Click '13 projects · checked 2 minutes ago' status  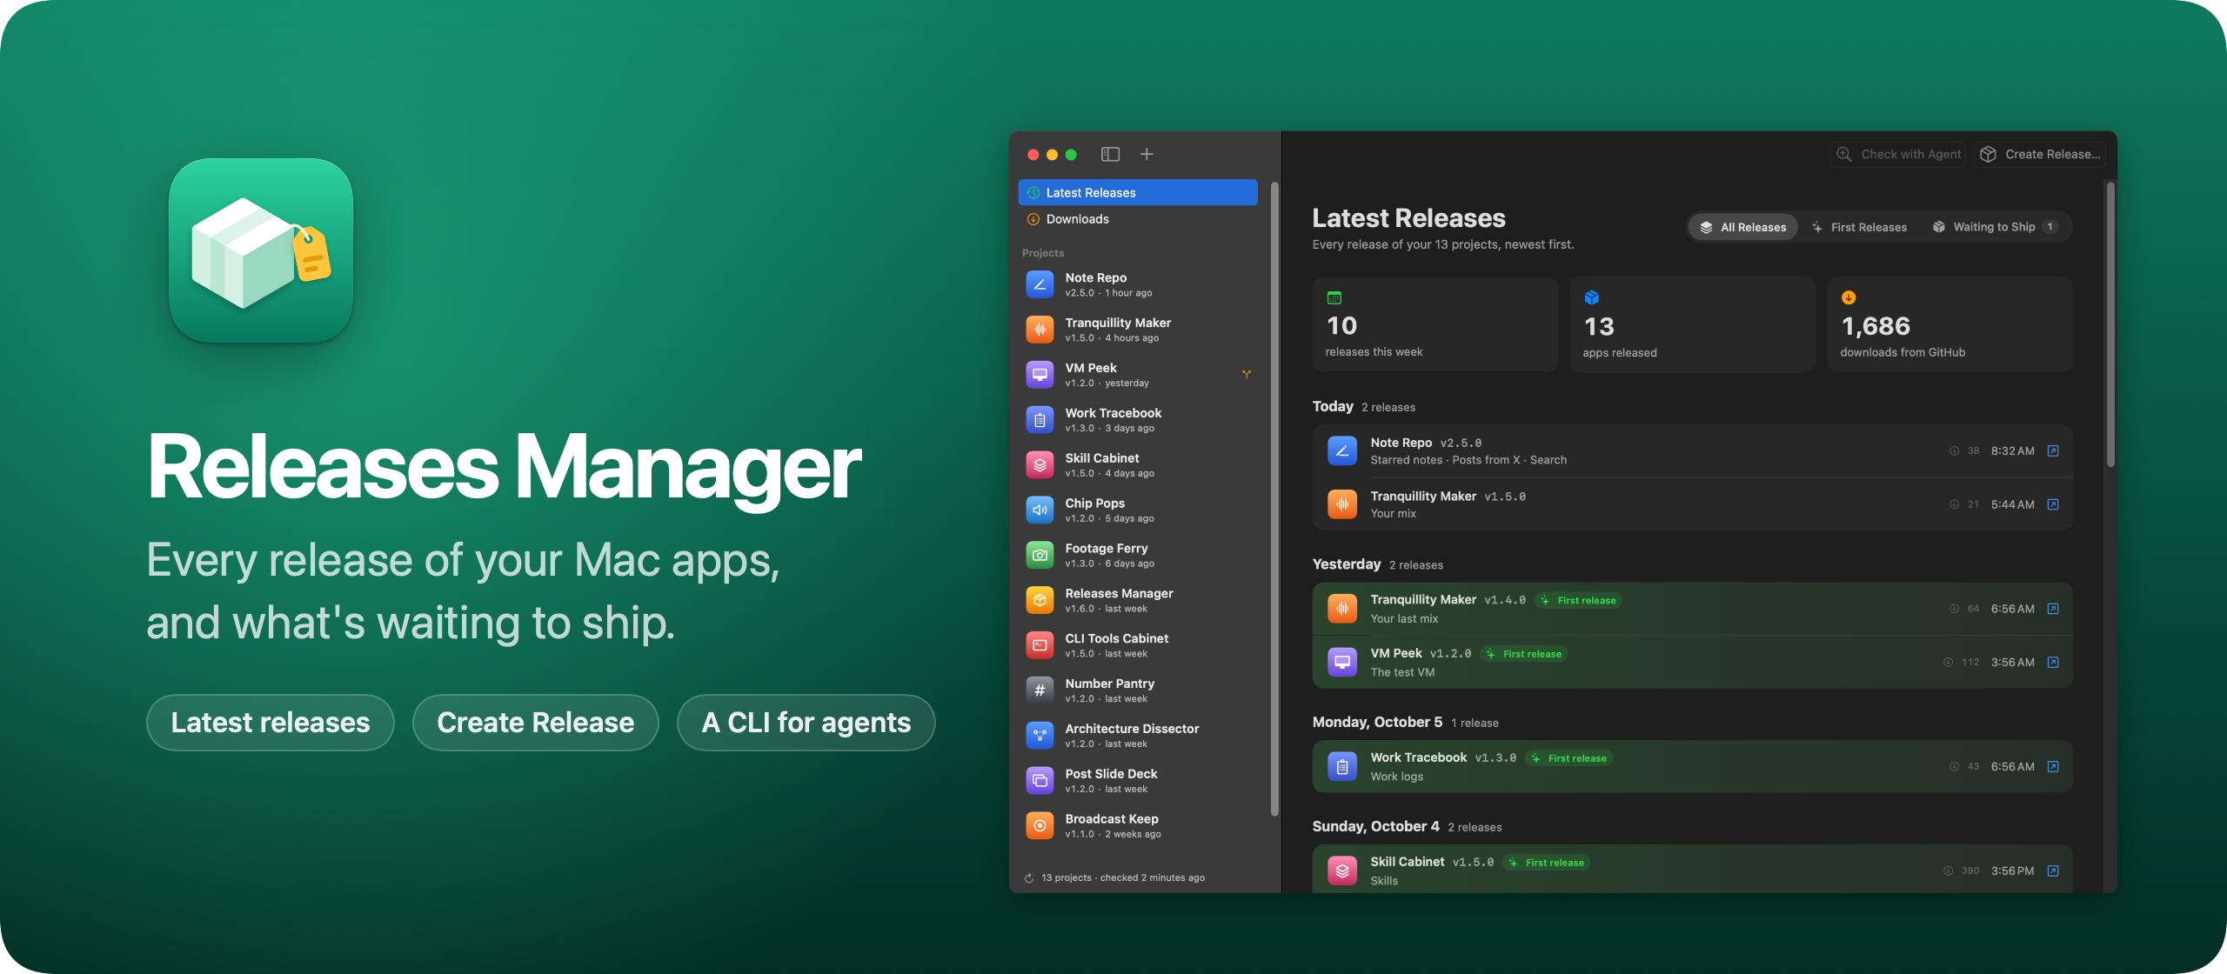pos(1123,878)
